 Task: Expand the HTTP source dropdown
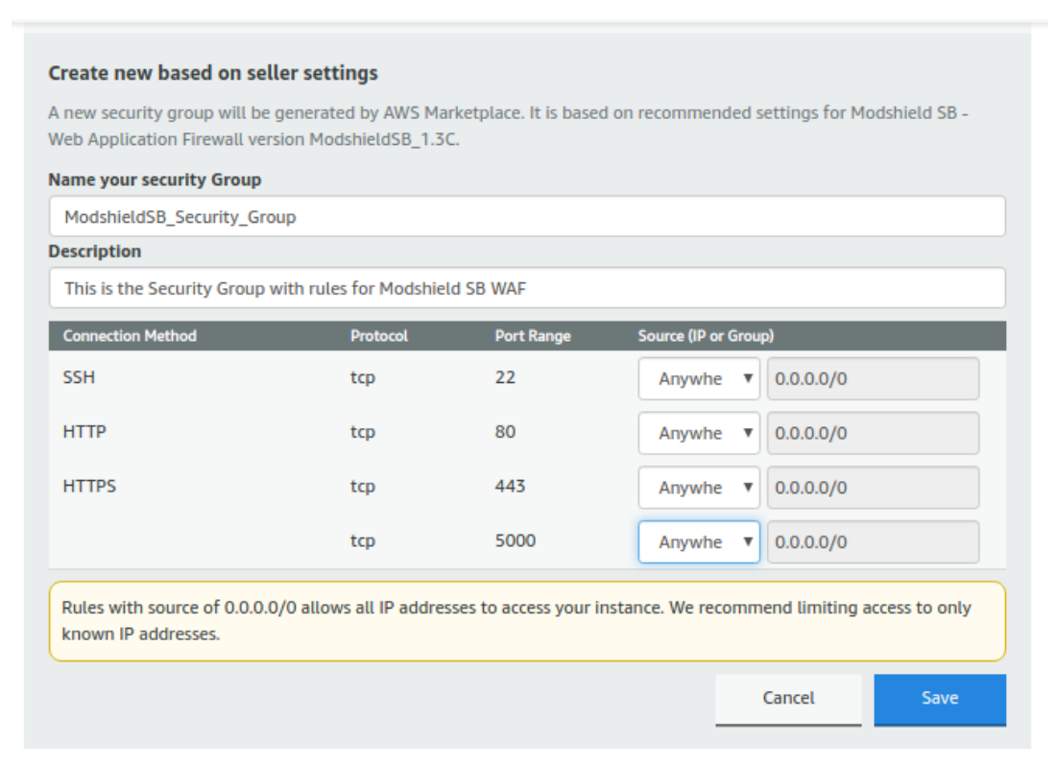[x=699, y=433]
